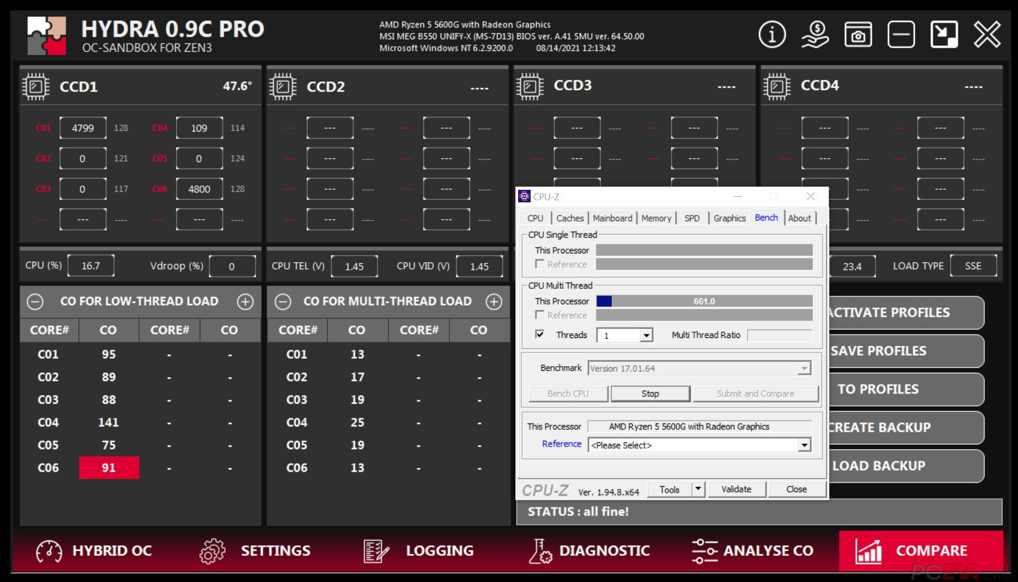Enable Reference checkbox under CPU Multi Thread
Viewport: 1018px width, 582px height.
pos(540,315)
